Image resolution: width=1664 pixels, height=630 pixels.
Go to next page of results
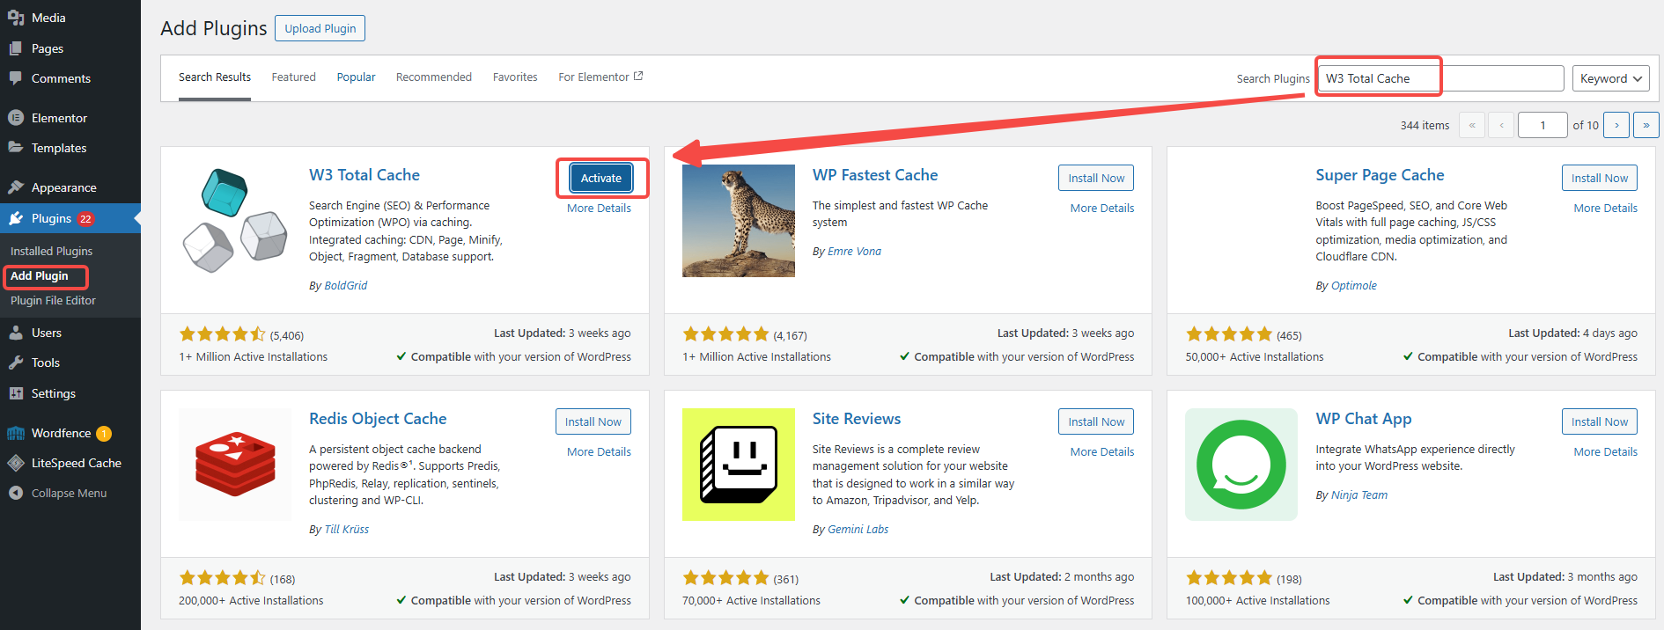tap(1616, 125)
